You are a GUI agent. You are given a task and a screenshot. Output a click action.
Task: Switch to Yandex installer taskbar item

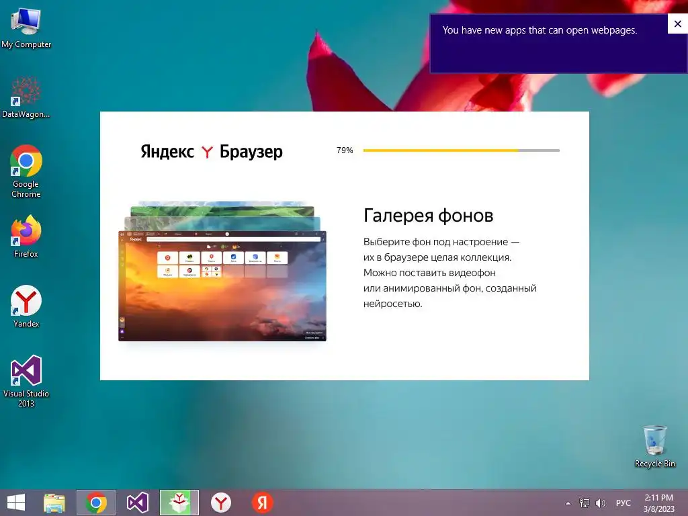pyautogui.click(x=179, y=503)
